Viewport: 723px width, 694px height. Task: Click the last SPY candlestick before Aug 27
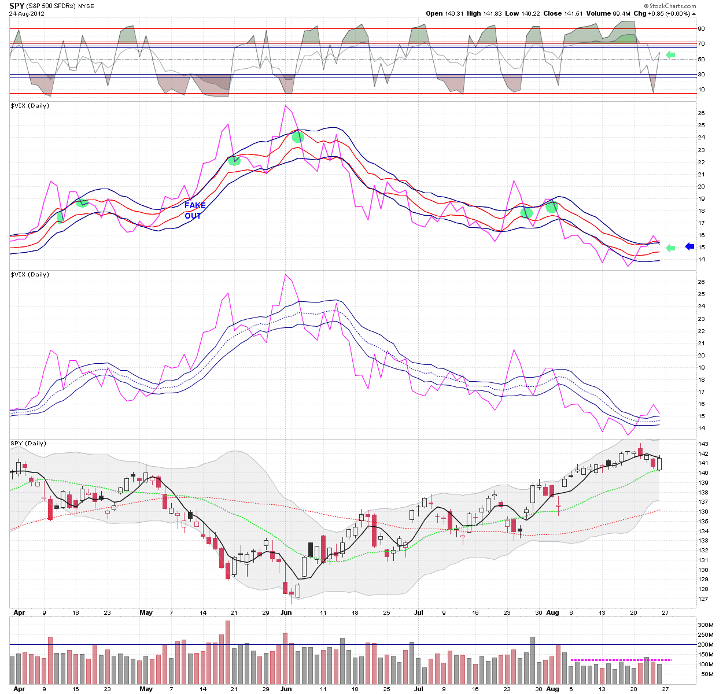659,464
